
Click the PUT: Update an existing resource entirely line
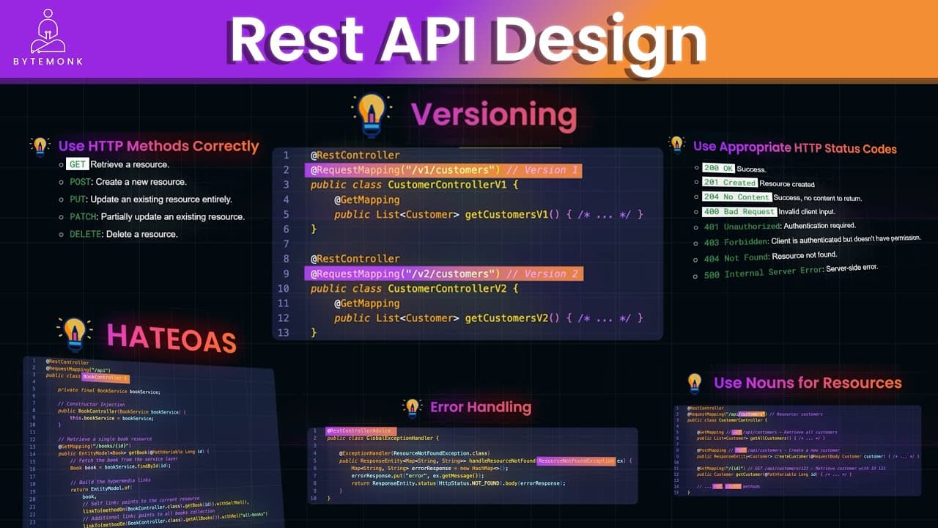coord(150,199)
